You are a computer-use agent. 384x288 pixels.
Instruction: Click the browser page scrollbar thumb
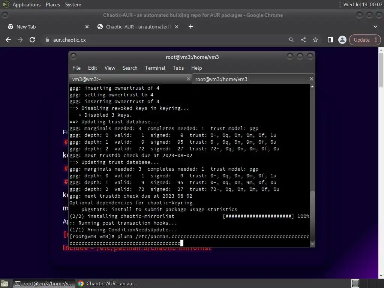381,69
